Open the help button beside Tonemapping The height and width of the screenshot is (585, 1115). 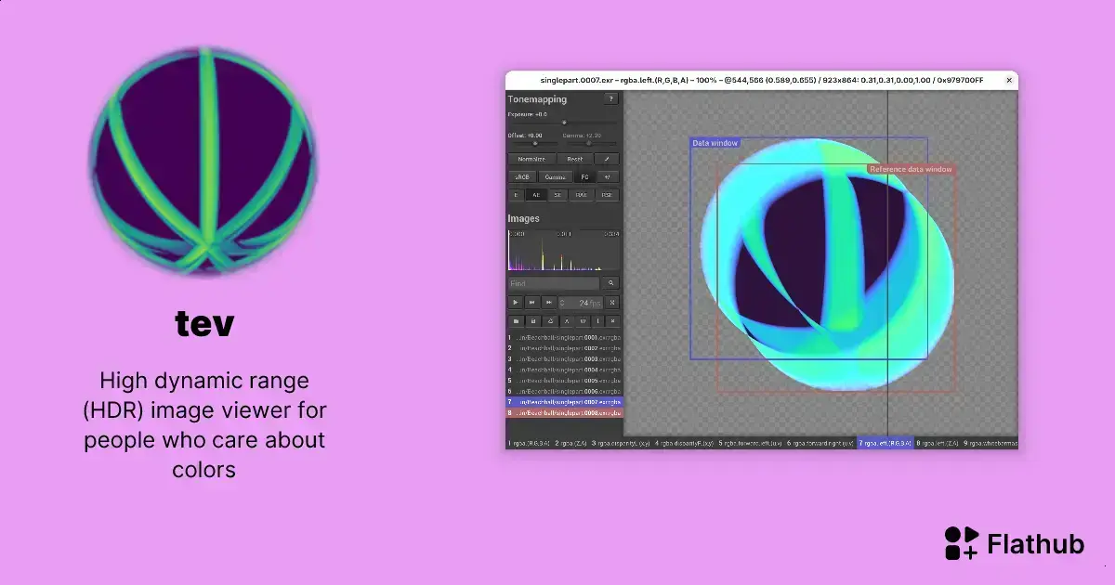610,99
